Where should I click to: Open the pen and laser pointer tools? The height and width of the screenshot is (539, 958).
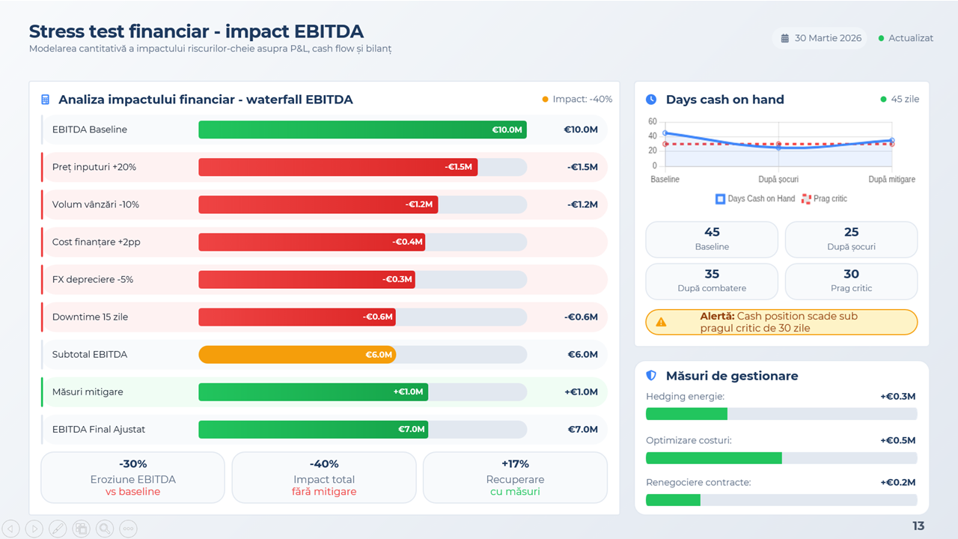pos(58,529)
